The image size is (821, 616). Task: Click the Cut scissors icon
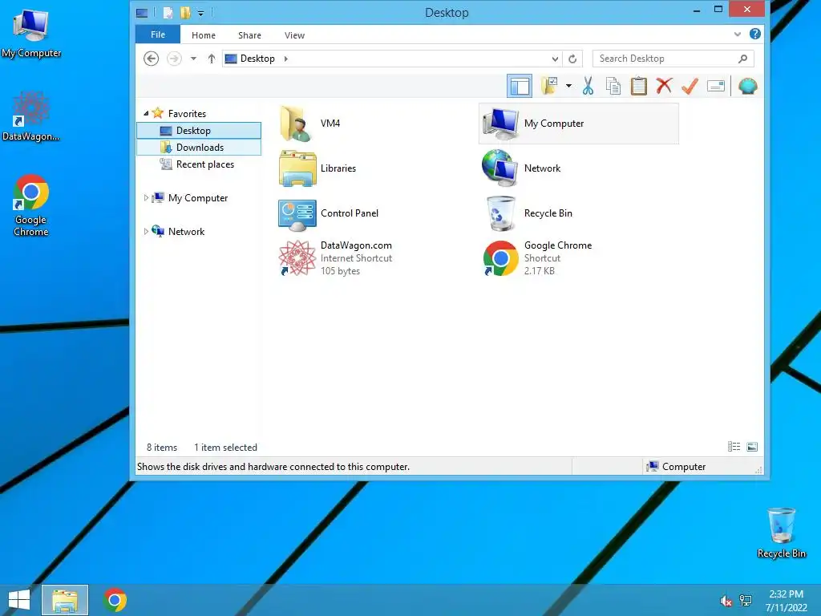(x=588, y=86)
